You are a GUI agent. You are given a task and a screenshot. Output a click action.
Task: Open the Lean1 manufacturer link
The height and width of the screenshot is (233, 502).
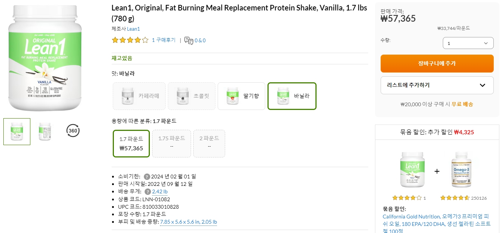tap(133, 28)
